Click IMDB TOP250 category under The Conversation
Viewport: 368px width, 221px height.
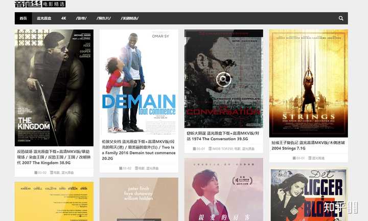tap(223, 149)
